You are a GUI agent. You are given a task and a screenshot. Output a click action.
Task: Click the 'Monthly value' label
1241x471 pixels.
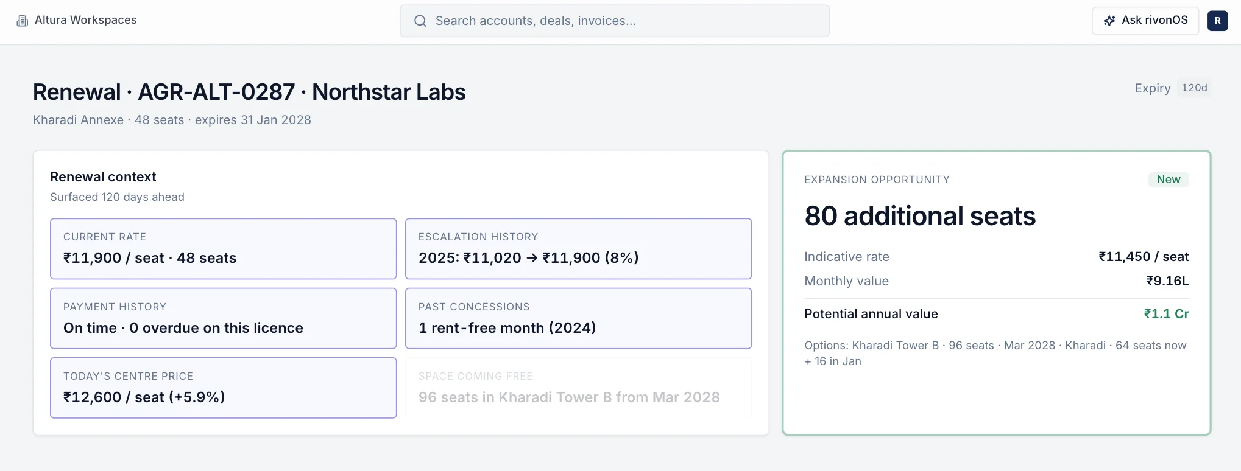point(846,281)
